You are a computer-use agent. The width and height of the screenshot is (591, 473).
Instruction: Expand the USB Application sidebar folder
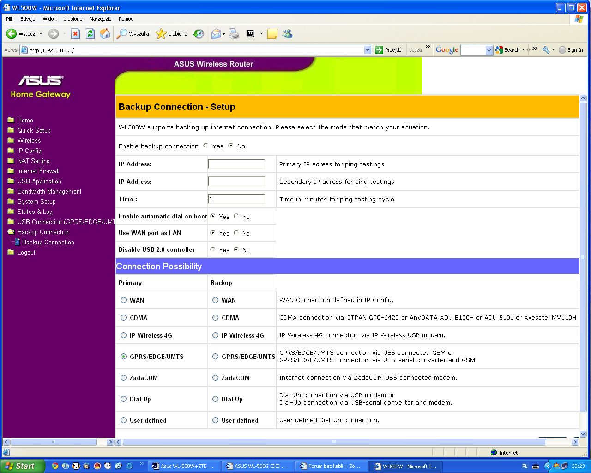11,181
